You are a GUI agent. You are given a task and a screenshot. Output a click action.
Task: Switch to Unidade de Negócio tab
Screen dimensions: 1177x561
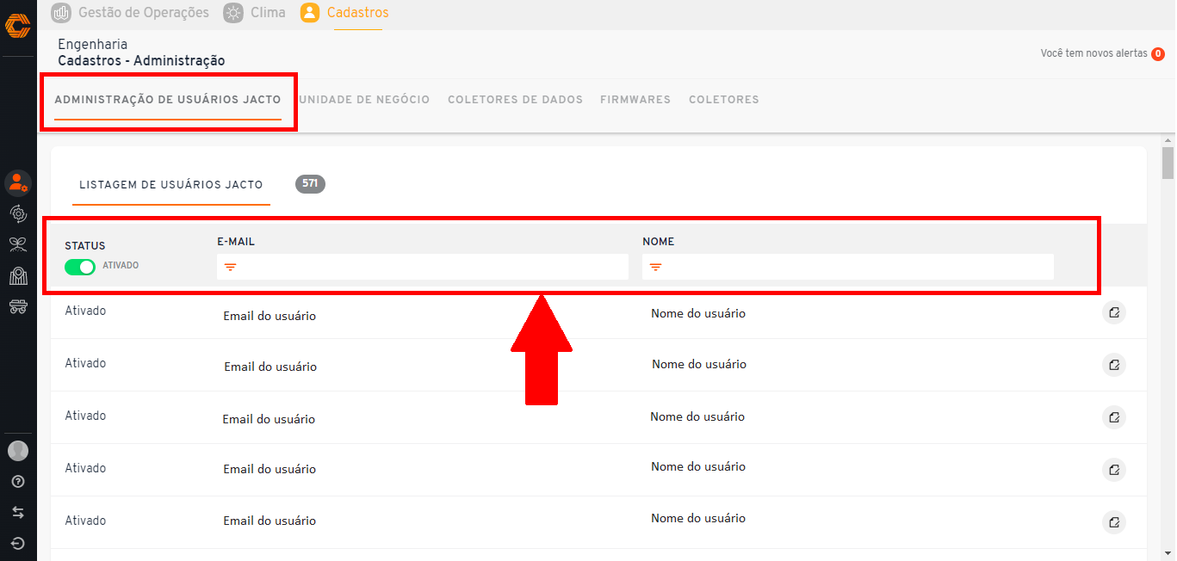364,100
